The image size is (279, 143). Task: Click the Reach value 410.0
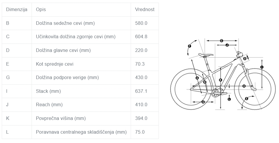tap(141, 105)
